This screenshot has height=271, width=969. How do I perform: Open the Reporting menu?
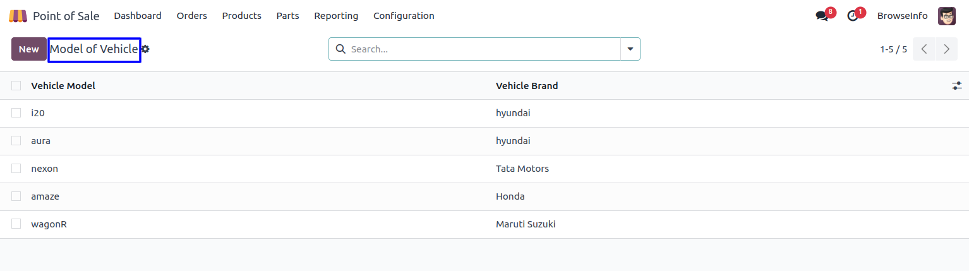click(x=336, y=16)
